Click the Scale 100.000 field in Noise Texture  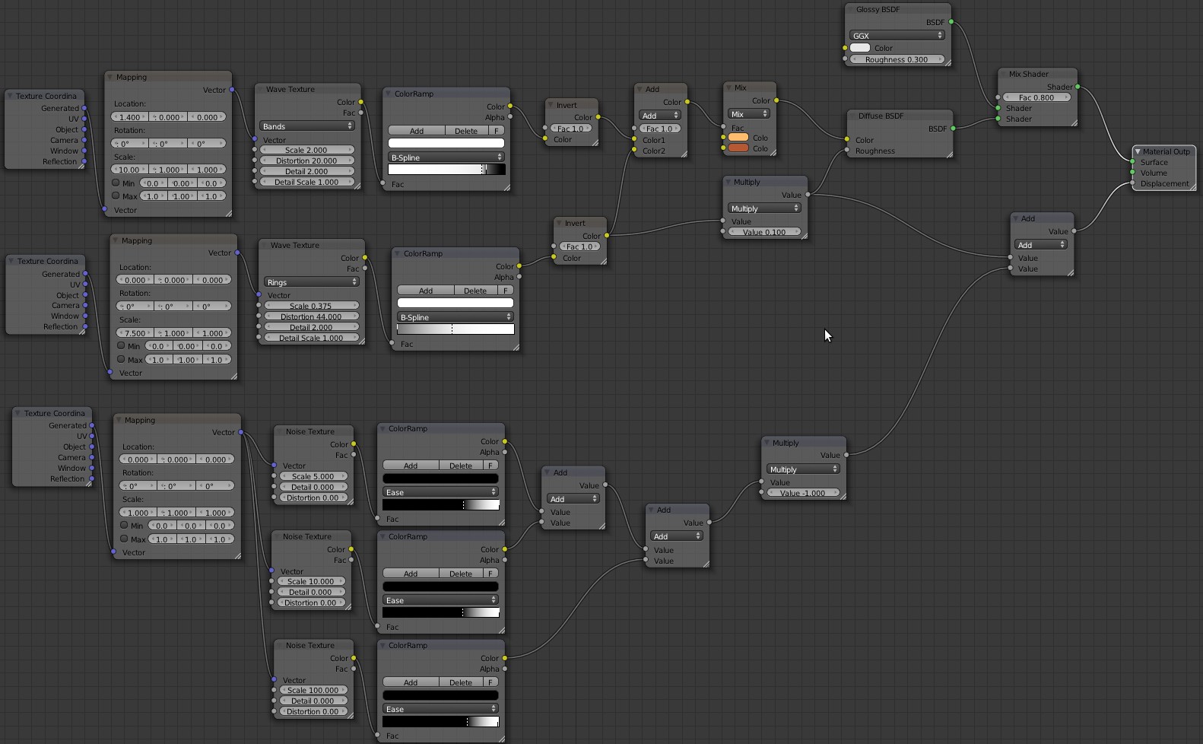313,690
